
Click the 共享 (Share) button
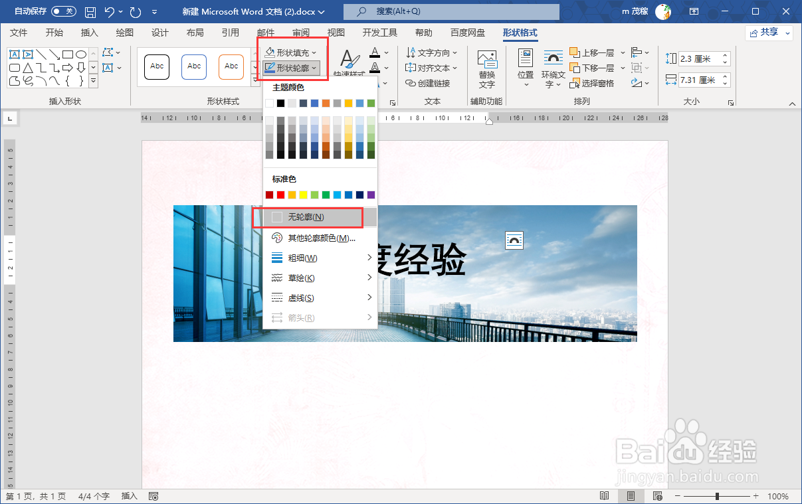tap(768, 32)
